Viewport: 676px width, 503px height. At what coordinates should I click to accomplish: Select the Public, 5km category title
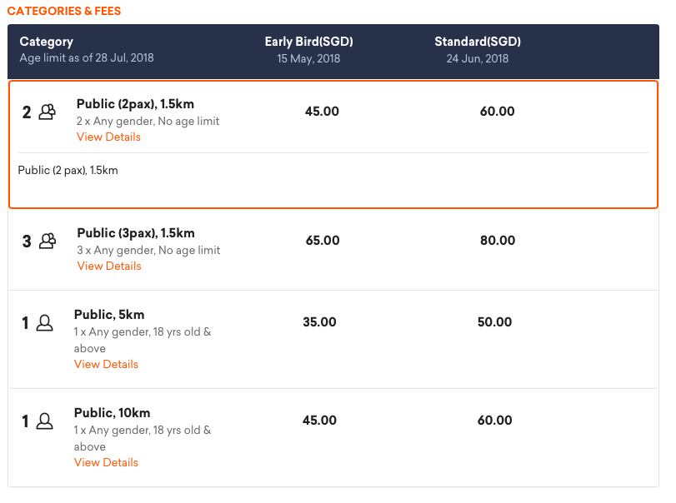click(x=109, y=315)
